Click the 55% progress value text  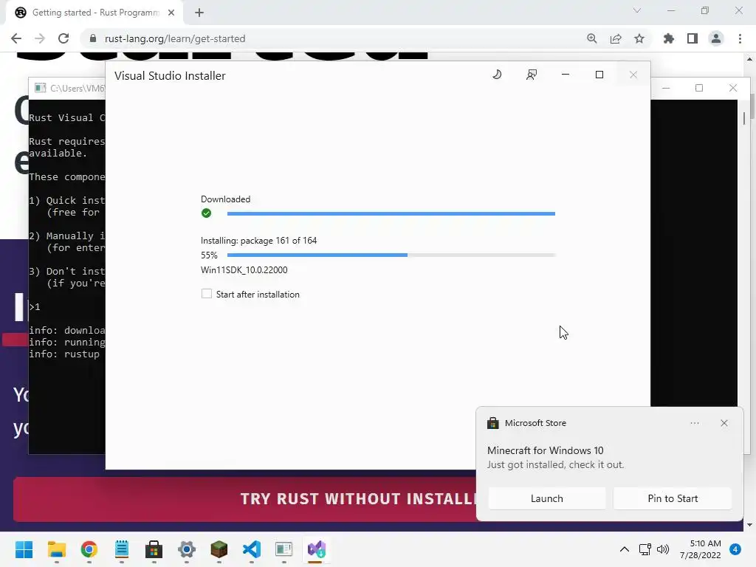click(209, 255)
